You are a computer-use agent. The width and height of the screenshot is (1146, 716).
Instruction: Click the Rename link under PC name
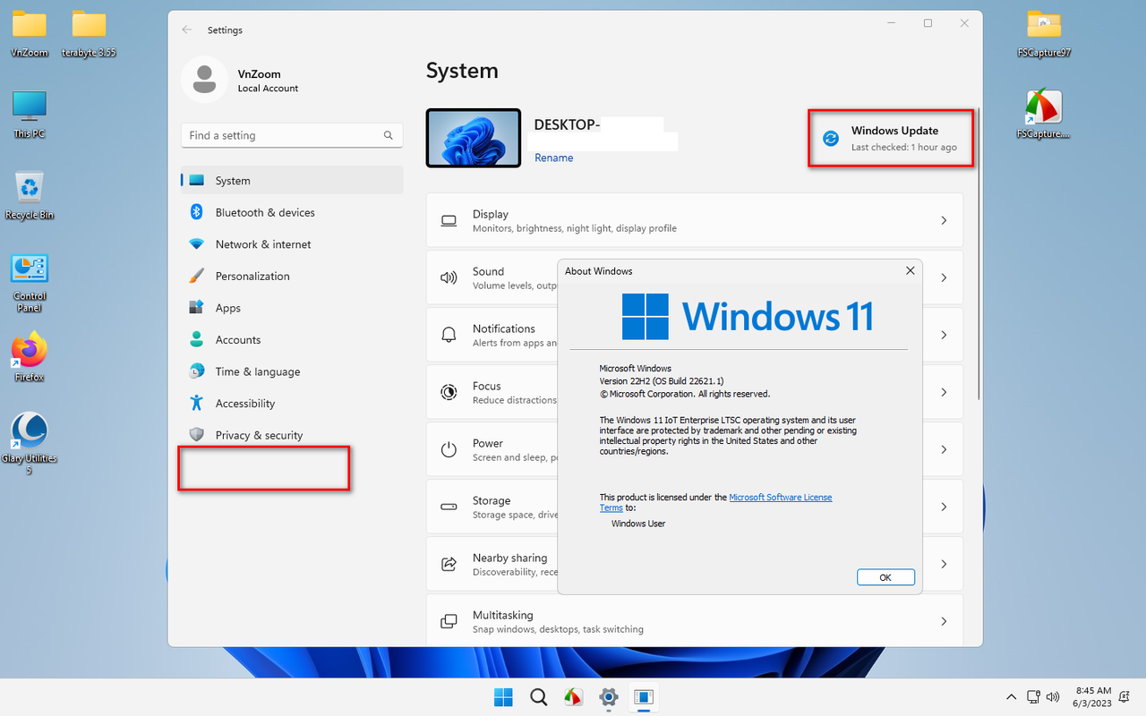click(x=553, y=158)
